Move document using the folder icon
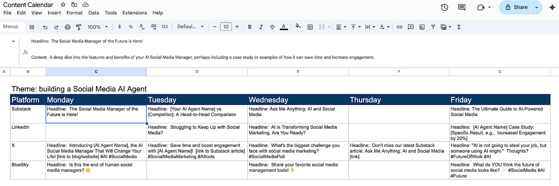Viewport: 559px width, 186px height. (x=74, y=5)
